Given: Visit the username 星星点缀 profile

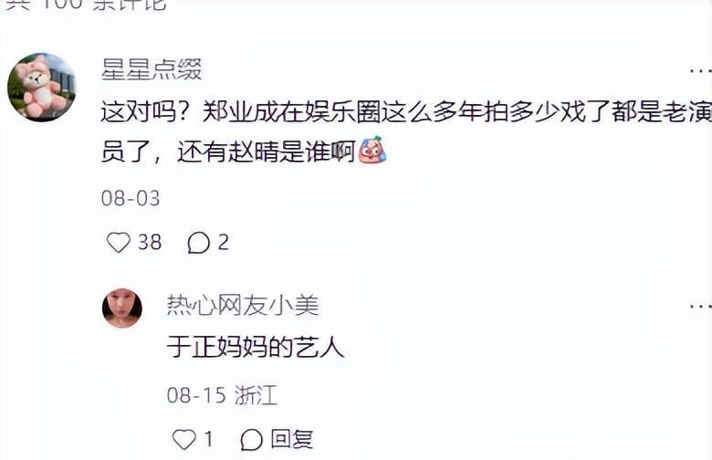Looking at the screenshot, I should [152, 70].
